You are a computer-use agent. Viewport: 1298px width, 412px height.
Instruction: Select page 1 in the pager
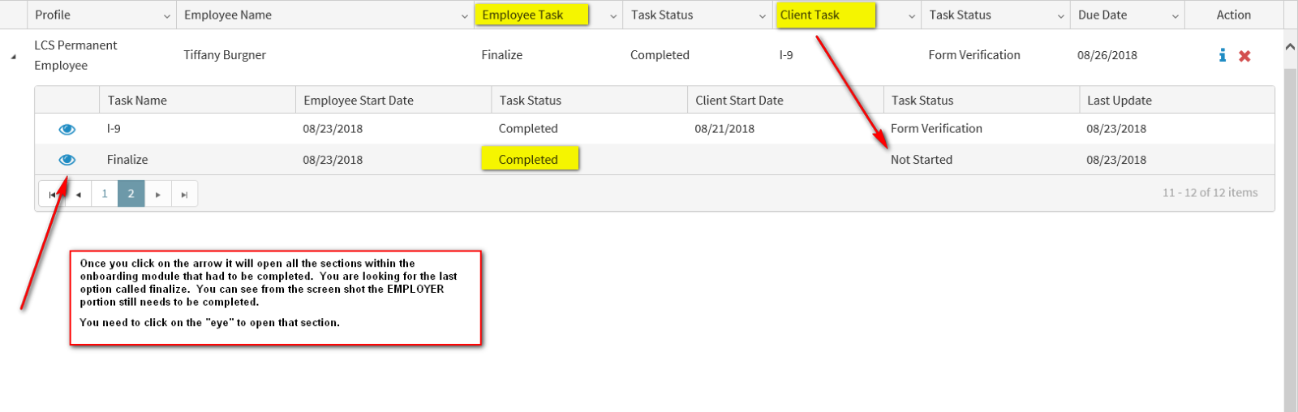[105, 194]
